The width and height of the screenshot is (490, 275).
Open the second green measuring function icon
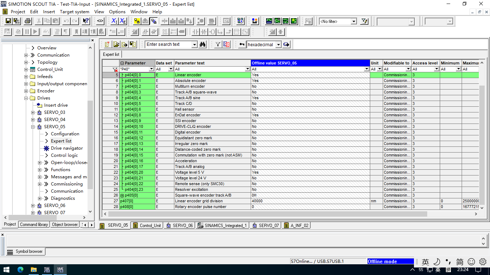(x=277, y=21)
